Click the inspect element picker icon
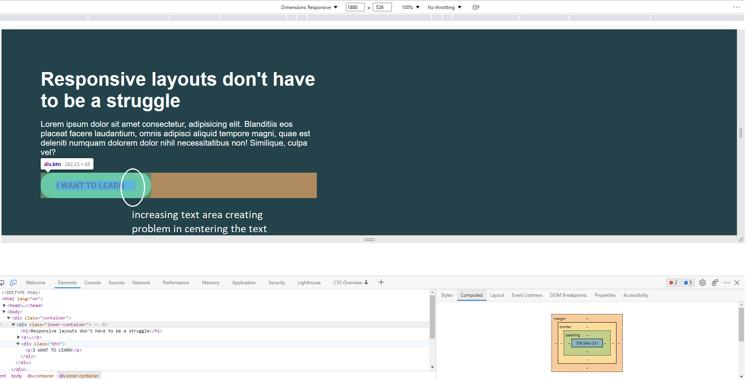This screenshot has width=751, height=379. (x=2, y=283)
